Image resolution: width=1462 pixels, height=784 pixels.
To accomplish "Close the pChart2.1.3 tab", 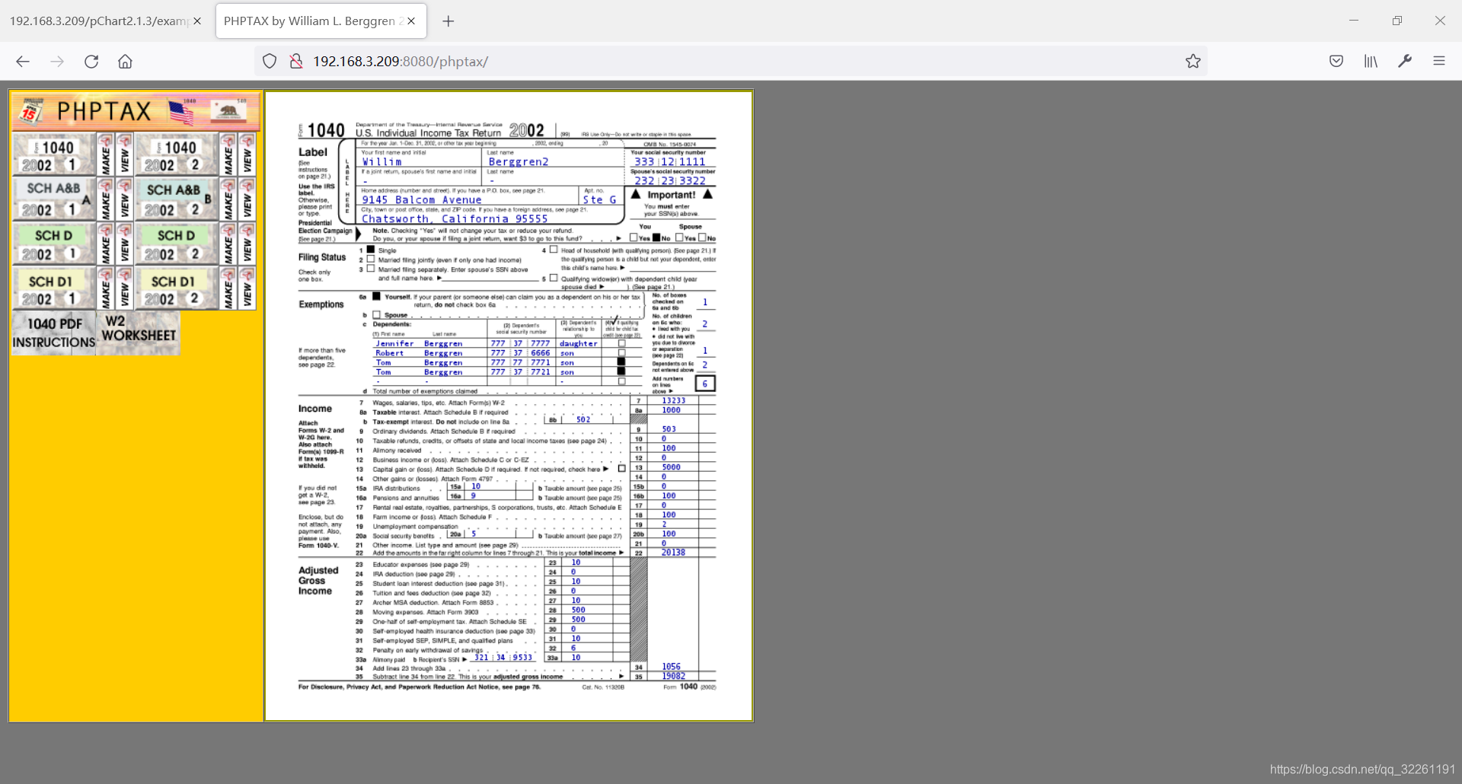I will tap(197, 21).
